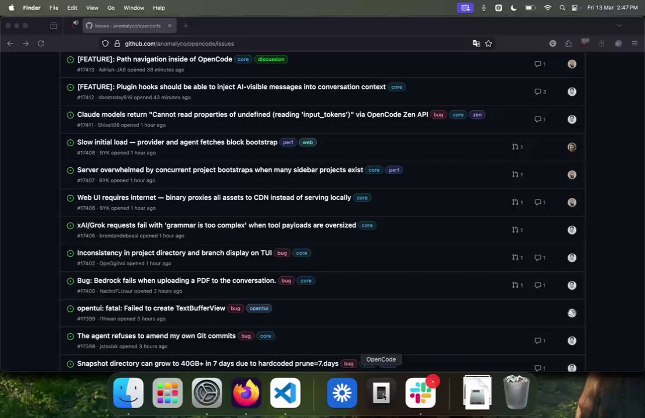
Task: Open issue opentui fatal TextBufferView
Action: click(151, 308)
